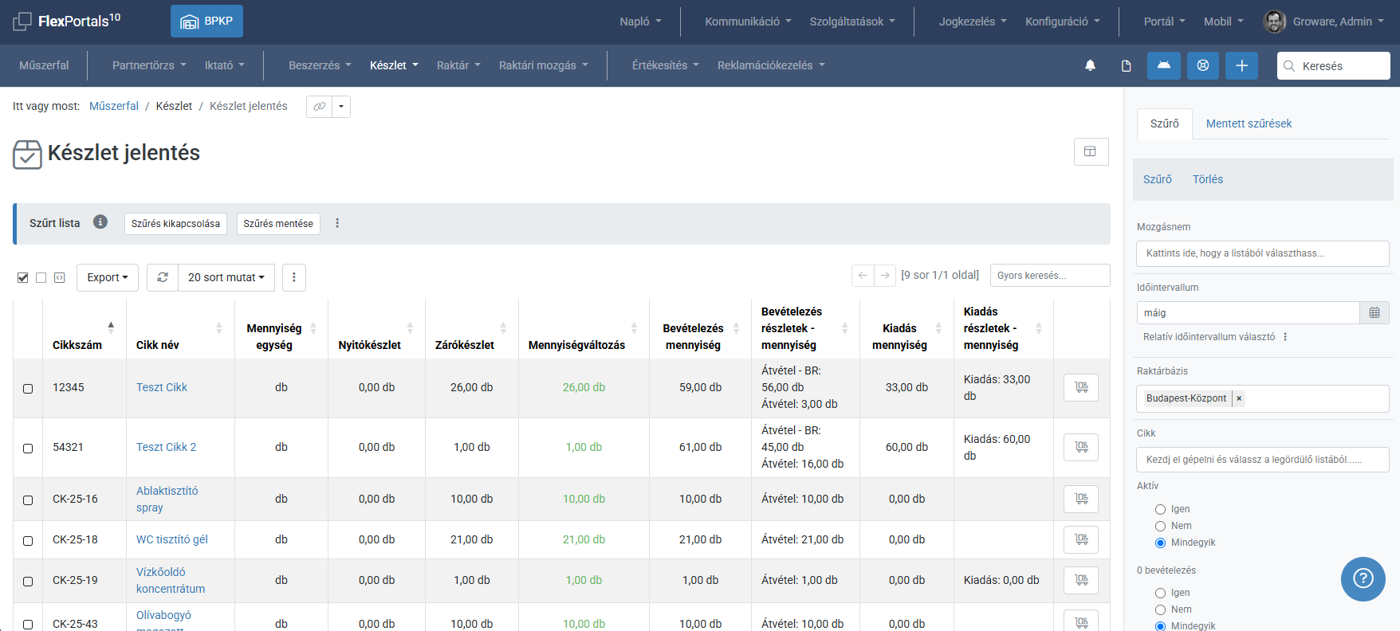Click the blue Android robot button
Viewport: 1400px width, 631px height.
coord(1164,65)
